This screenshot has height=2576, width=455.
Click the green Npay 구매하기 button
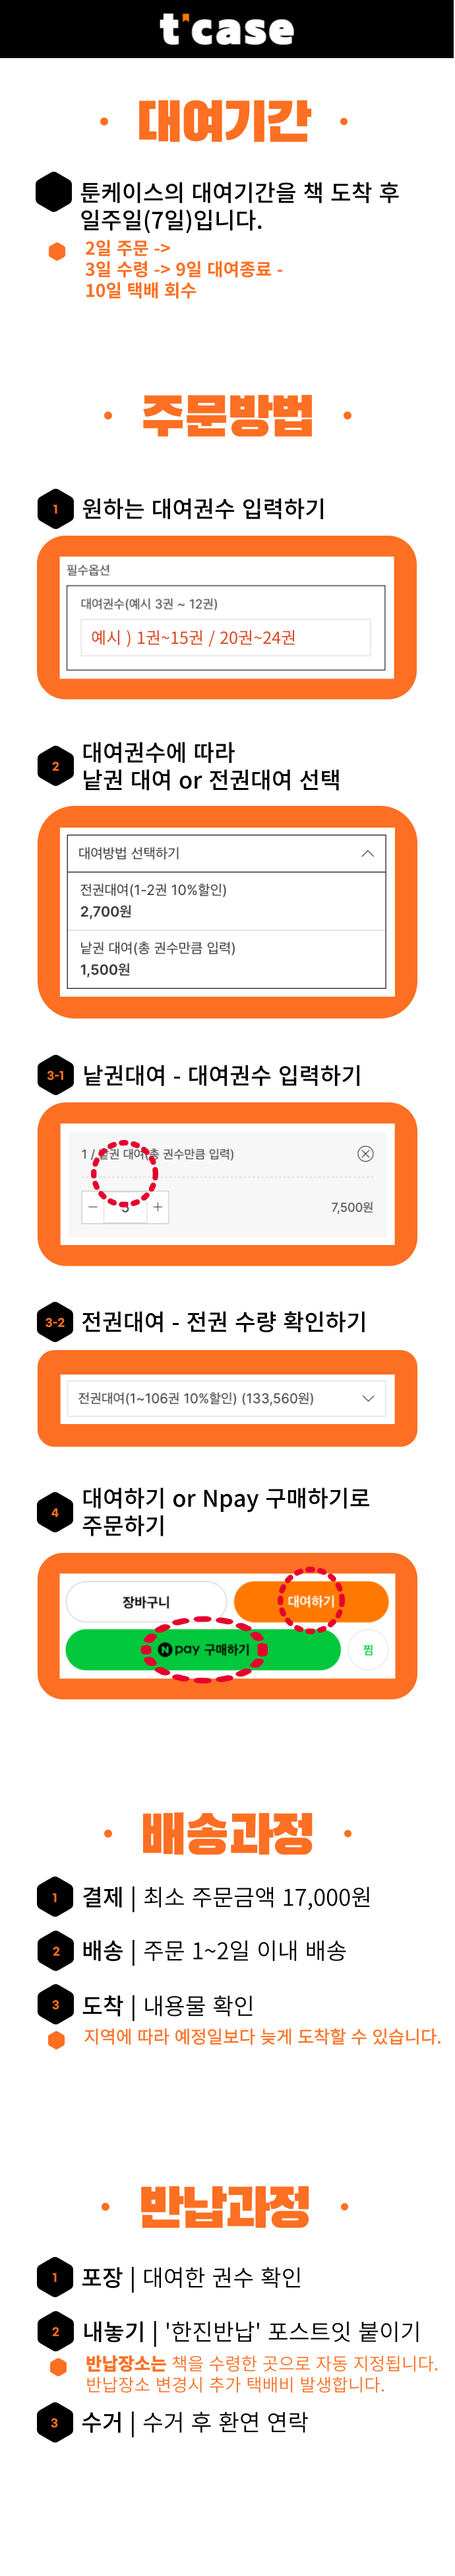202,1650
